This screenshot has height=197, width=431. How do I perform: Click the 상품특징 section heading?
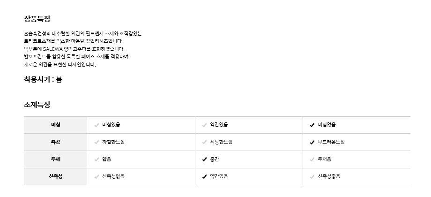click(x=37, y=19)
